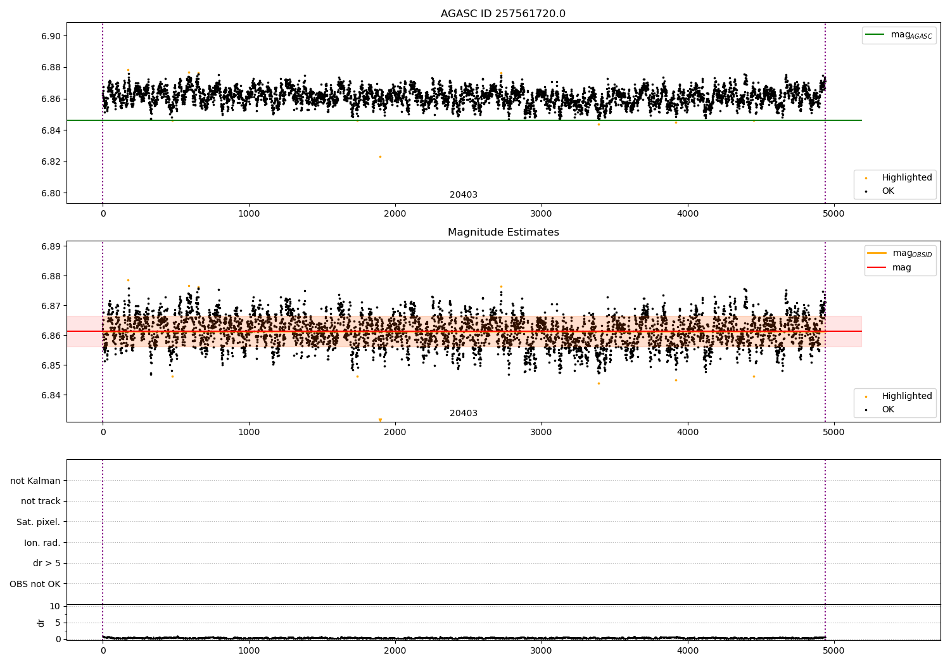
Task: Select OK marker in Magnitude Estimates legend
Action: (866, 410)
